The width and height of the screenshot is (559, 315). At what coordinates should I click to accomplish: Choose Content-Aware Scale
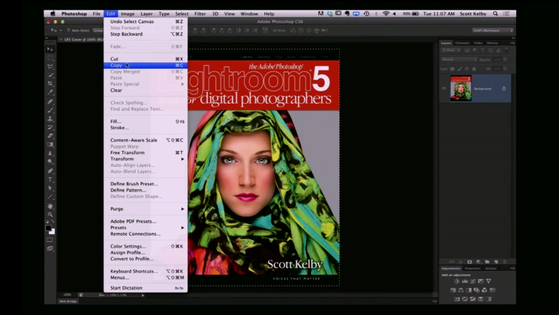pyautogui.click(x=145, y=140)
